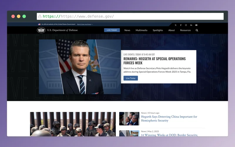Viewport: 235px width, 147px height.
Task: Open the Spotlights menu
Action: (158, 30)
